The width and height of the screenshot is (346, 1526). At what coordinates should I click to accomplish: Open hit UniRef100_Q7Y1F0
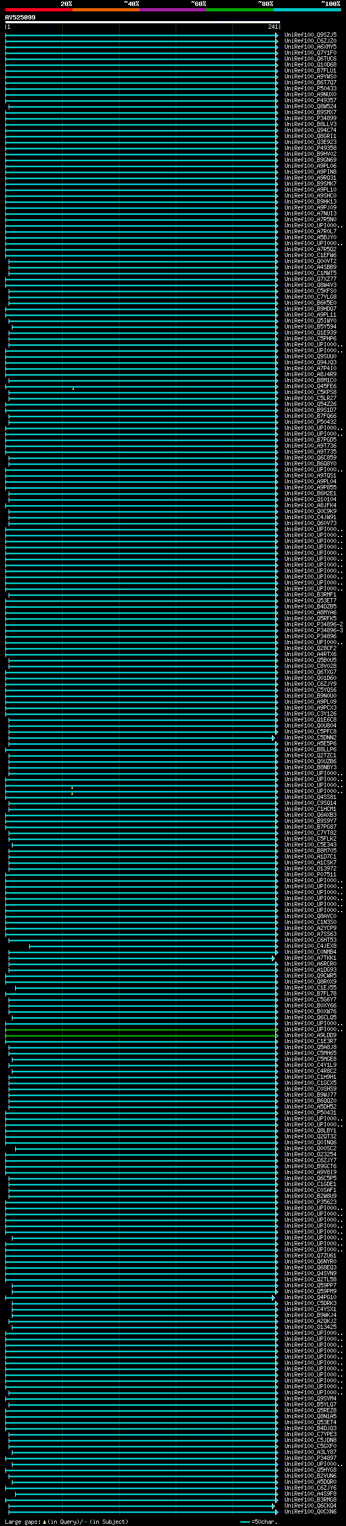pyautogui.click(x=310, y=53)
